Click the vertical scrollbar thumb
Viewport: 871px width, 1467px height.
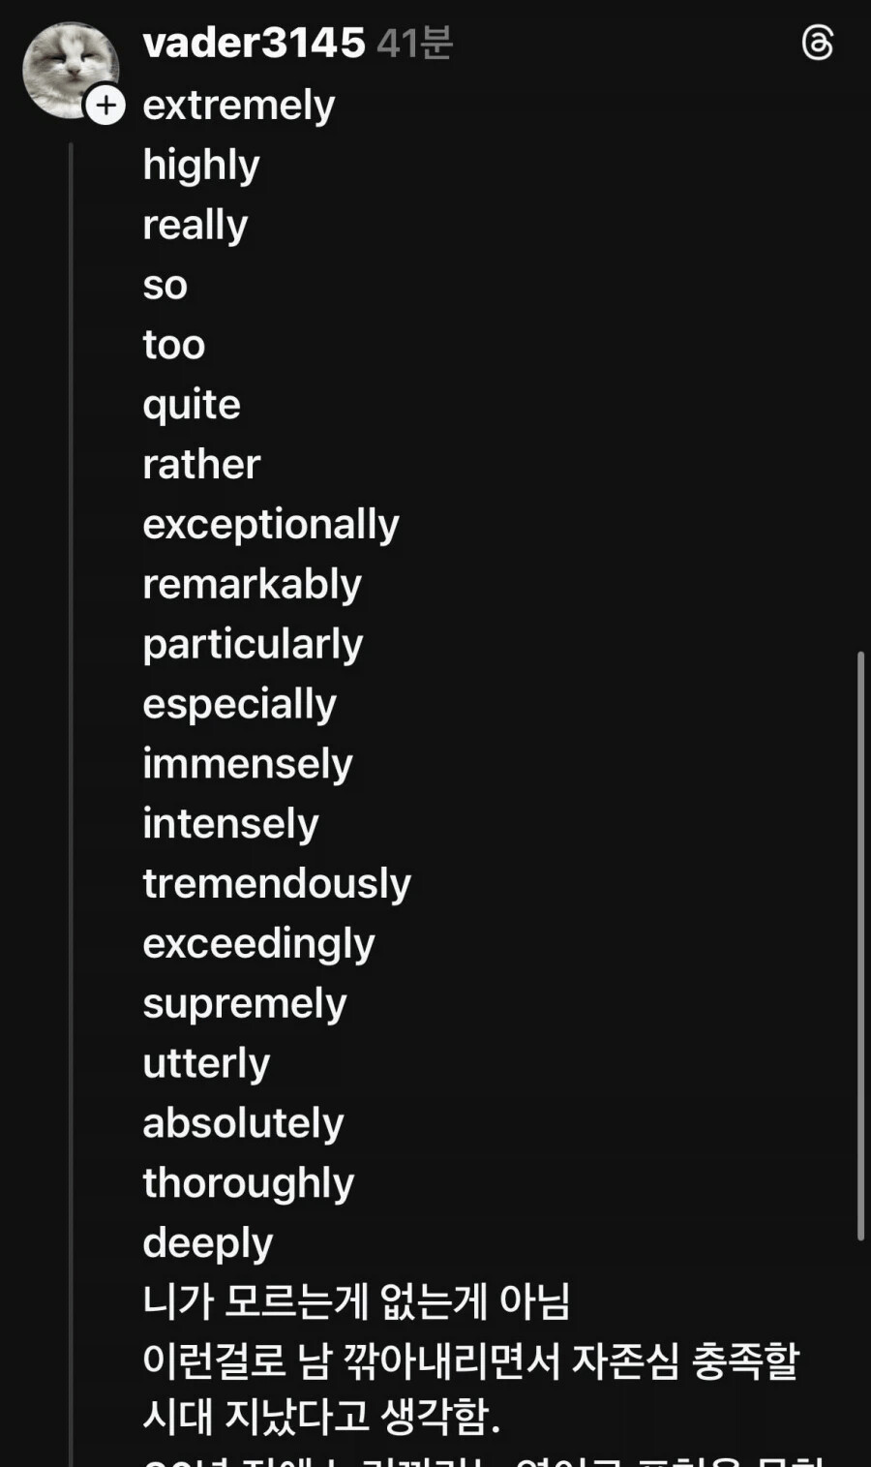pos(860,944)
